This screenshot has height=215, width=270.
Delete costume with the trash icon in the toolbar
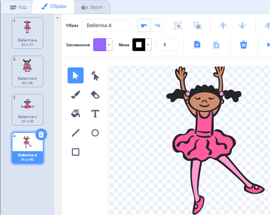pyautogui.click(x=243, y=44)
